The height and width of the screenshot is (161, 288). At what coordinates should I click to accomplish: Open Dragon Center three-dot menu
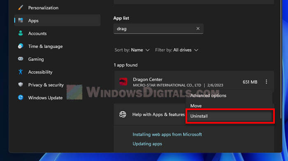(266, 82)
